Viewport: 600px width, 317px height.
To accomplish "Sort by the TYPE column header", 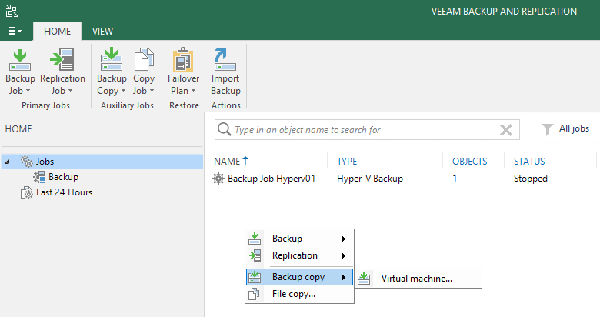I will (347, 161).
